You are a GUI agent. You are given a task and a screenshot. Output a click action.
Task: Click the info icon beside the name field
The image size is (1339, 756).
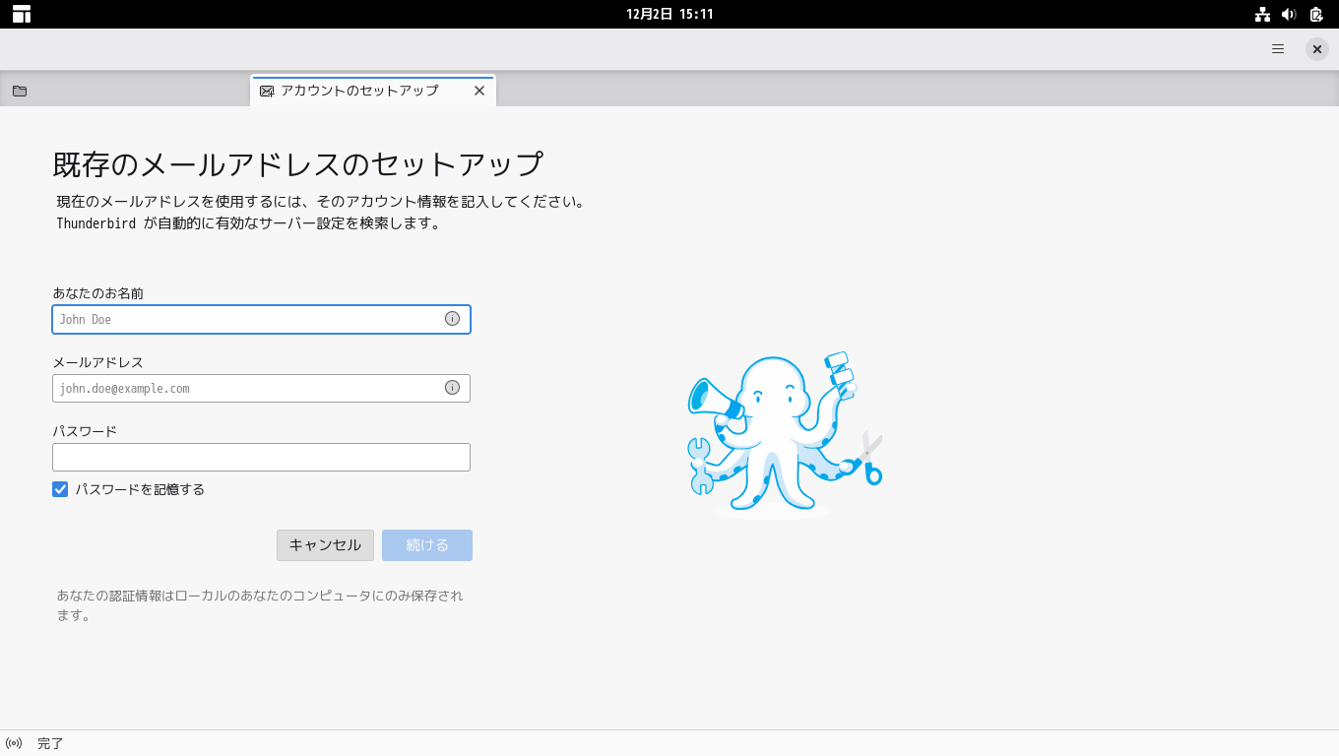click(452, 319)
